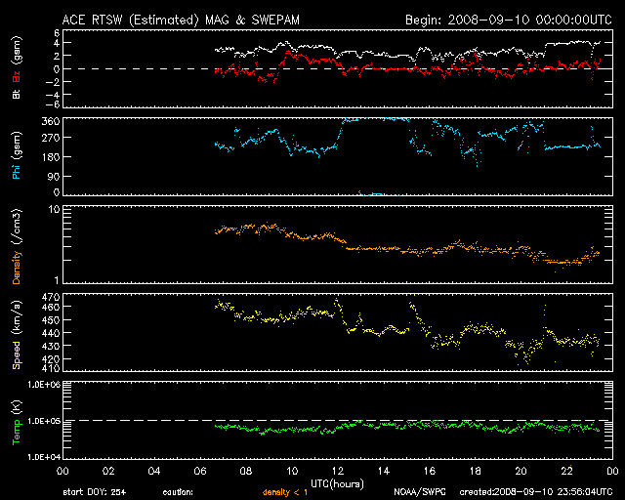Click the white "Bt" axis label
Screen dimensions: 625x500
(x=17, y=94)
